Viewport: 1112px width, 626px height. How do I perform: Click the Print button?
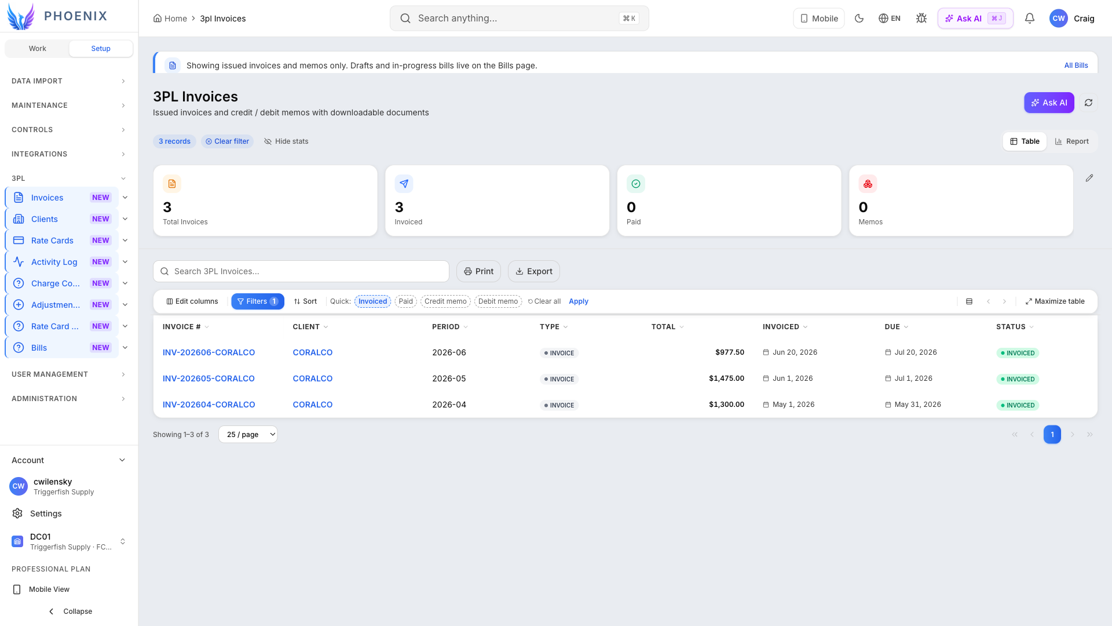(x=478, y=271)
